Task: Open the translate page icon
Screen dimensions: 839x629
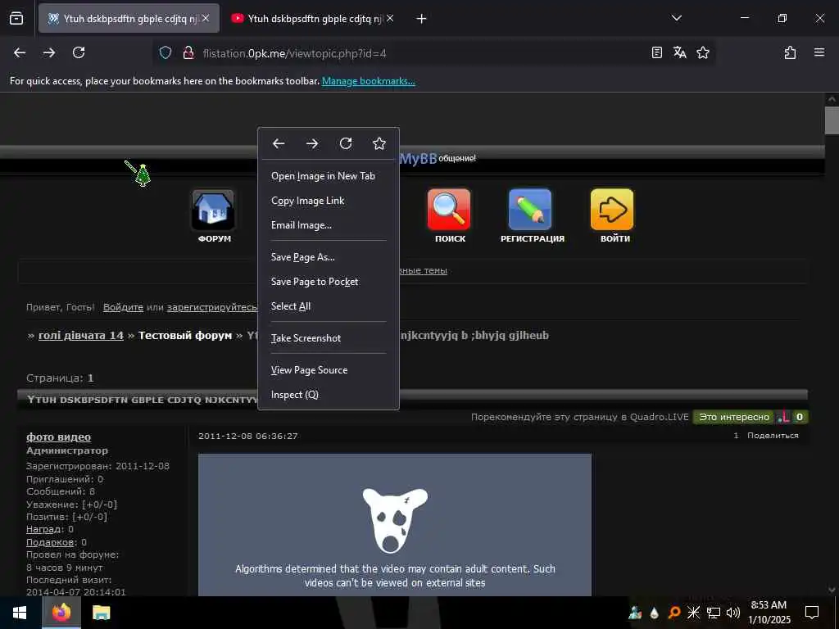Action: [679, 52]
